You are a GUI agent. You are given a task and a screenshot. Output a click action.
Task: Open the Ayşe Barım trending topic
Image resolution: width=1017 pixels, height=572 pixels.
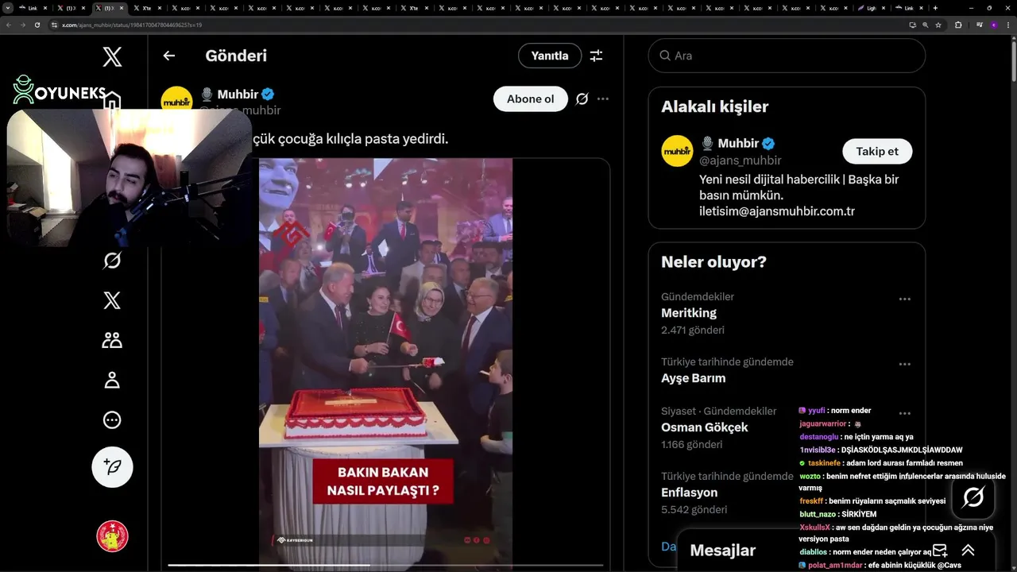pyautogui.click(x=694, y=378)
